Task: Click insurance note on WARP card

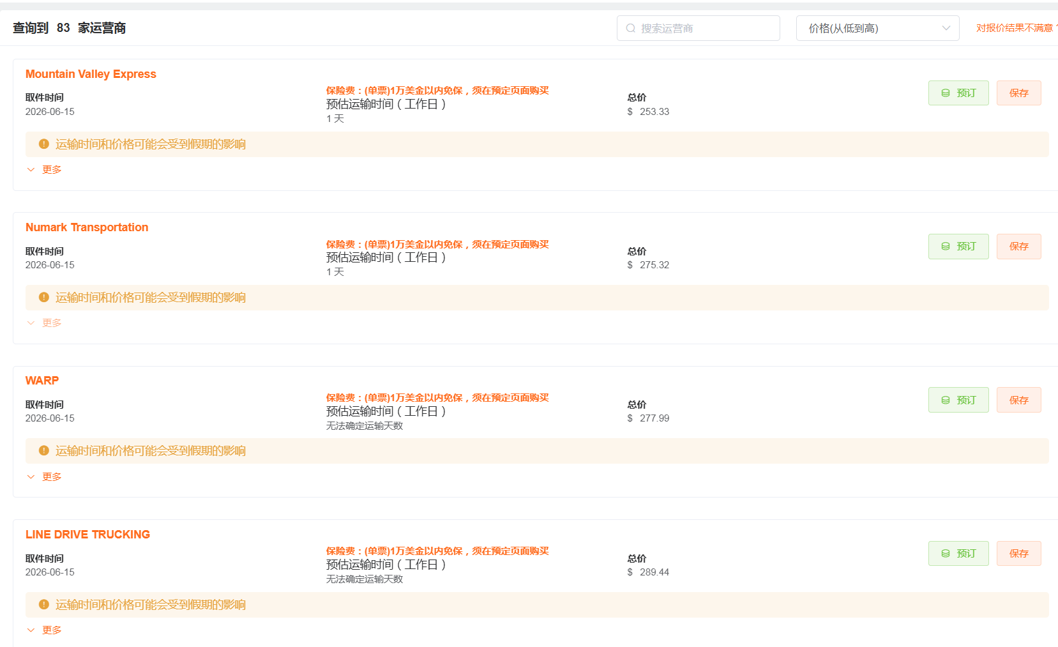Action: pyautogui.click(x=437, y=398)
